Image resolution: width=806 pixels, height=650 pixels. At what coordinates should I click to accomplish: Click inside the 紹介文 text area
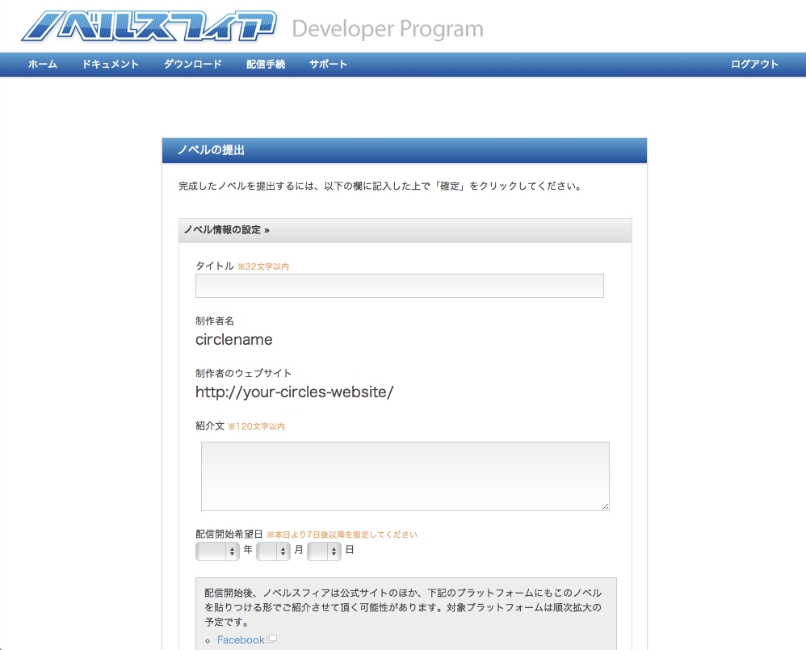coord(405,476)
